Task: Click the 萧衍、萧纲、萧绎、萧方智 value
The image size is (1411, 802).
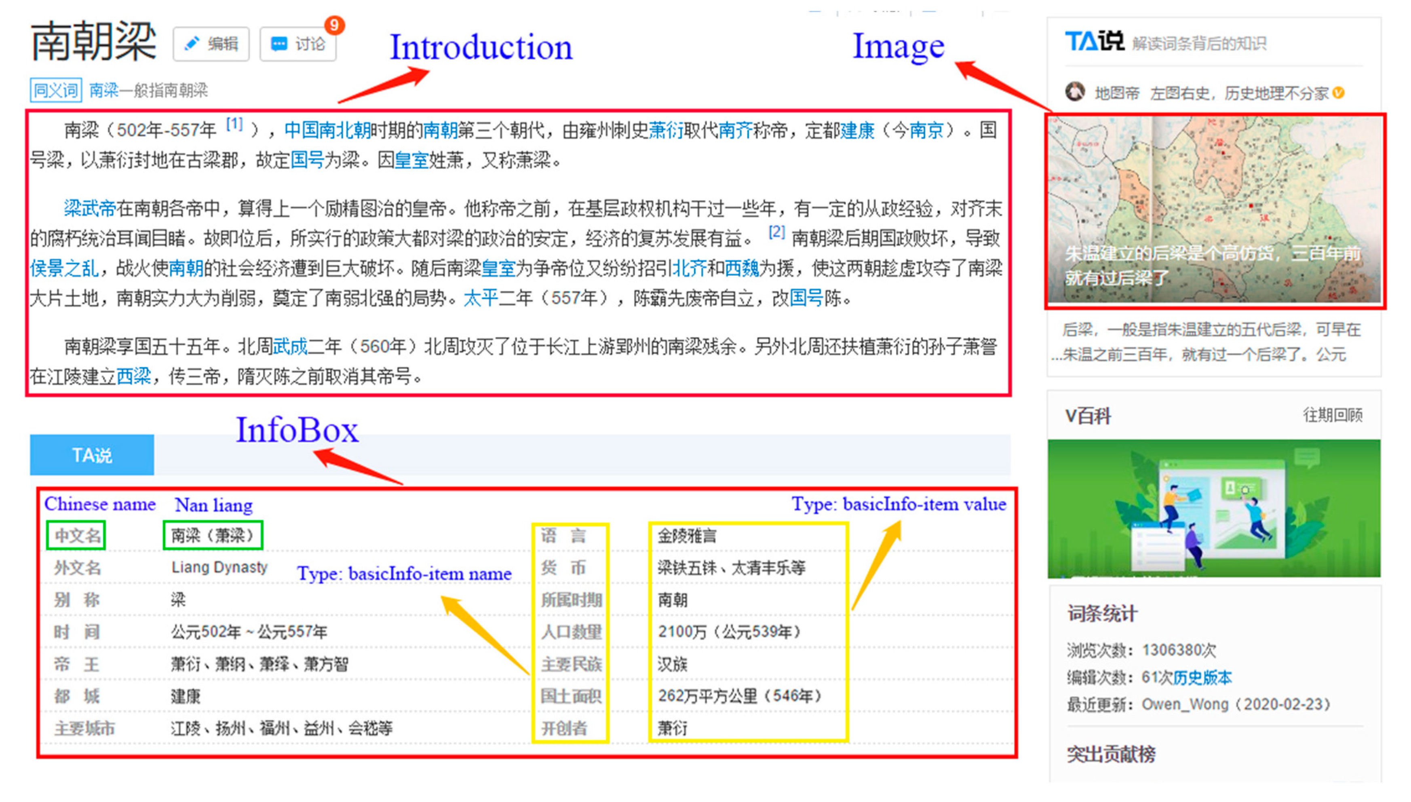Action: (259, 664)
